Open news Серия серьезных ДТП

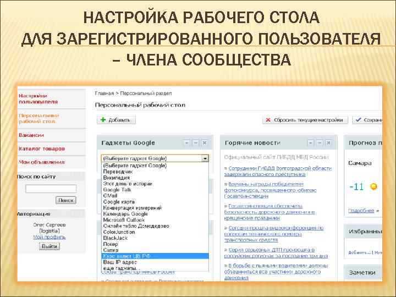pyautogui.click(x=276, y=253)
